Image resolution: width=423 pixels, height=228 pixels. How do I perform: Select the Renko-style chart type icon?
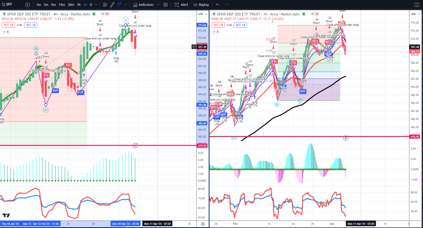[x=112, y=5]
